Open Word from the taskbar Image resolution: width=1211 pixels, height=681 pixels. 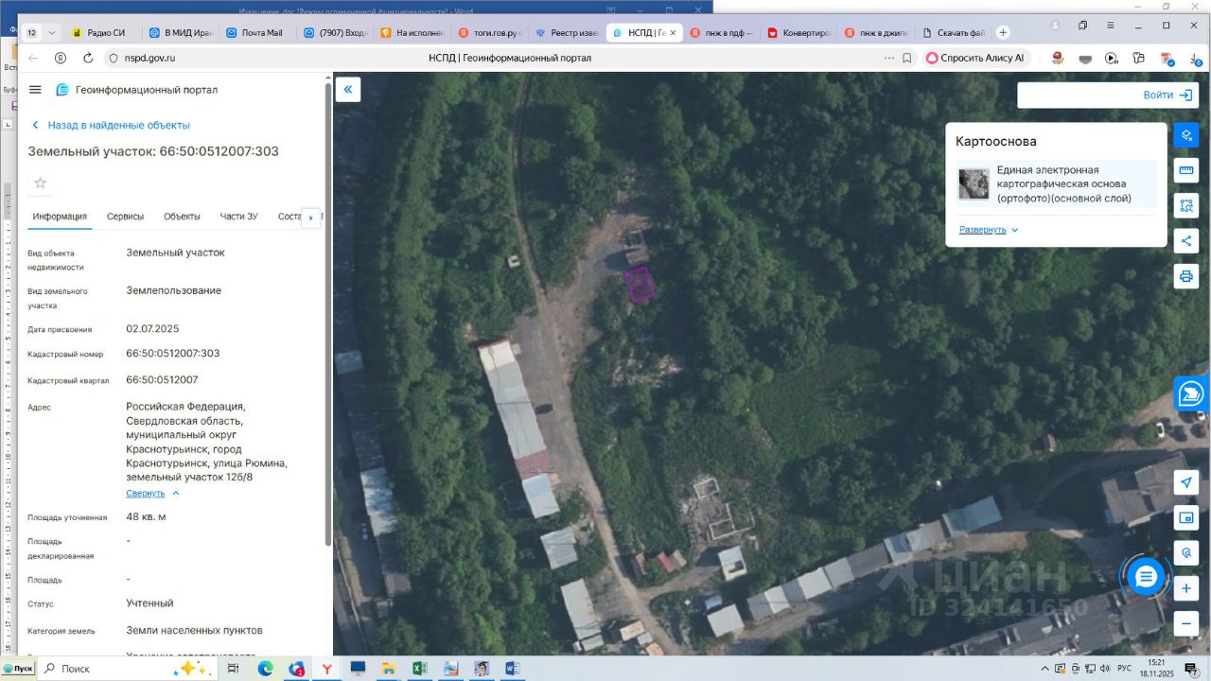tap(513, 669)
